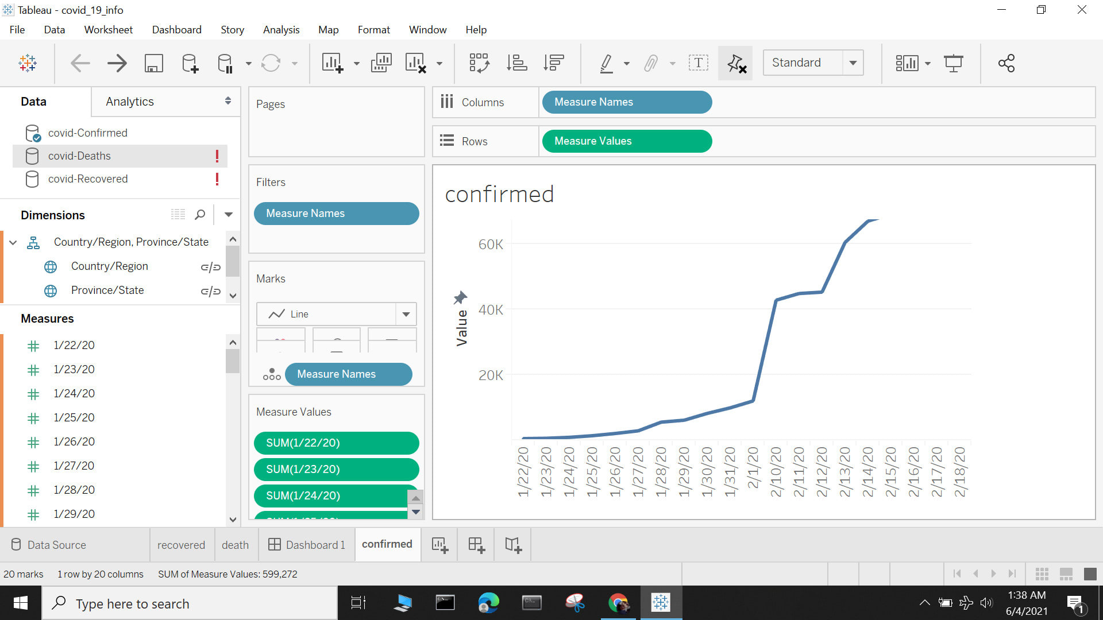Switch to the recovered sheet tab
This screenshot has height=620, width=1103.
pos(181,545)
